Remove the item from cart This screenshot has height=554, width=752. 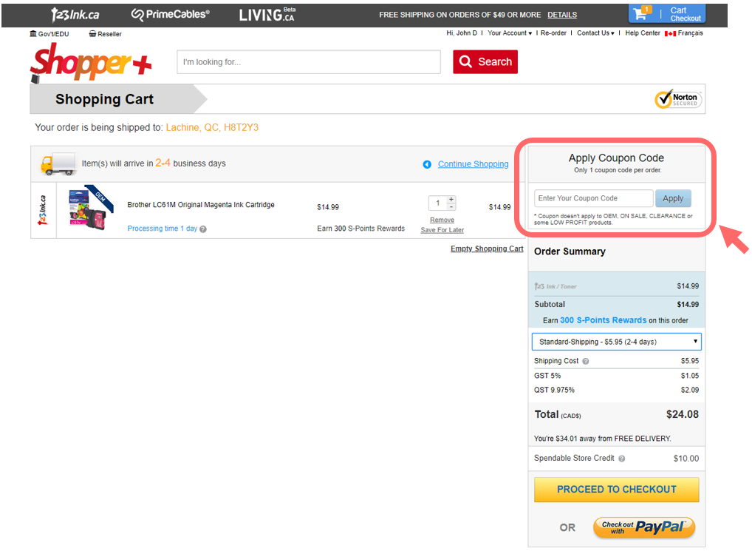coord(442,220)
